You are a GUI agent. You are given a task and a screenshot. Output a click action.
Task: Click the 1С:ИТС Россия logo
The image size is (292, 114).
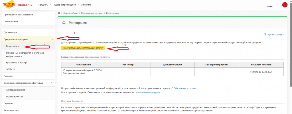(x=9, y=5)
